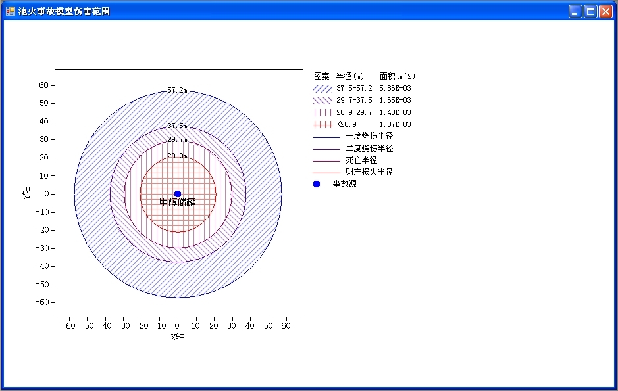Click the 一度烧伤半径 legend entry
618x391 pixels.
point(369,136)
